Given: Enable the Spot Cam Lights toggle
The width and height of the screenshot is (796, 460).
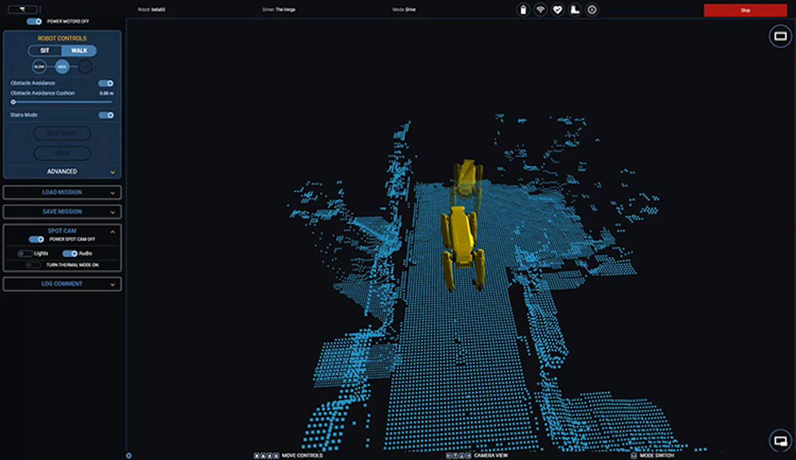Looking at the screenshot, I should (x=24, y=254).
